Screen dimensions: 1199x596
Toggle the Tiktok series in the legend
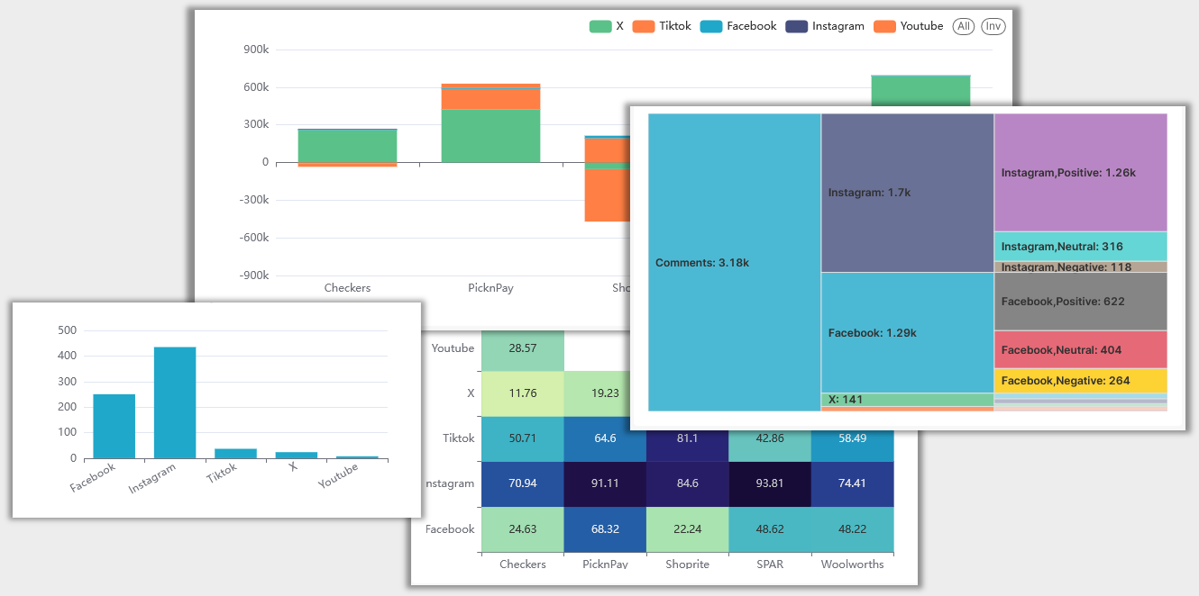[x=669, y=26]
